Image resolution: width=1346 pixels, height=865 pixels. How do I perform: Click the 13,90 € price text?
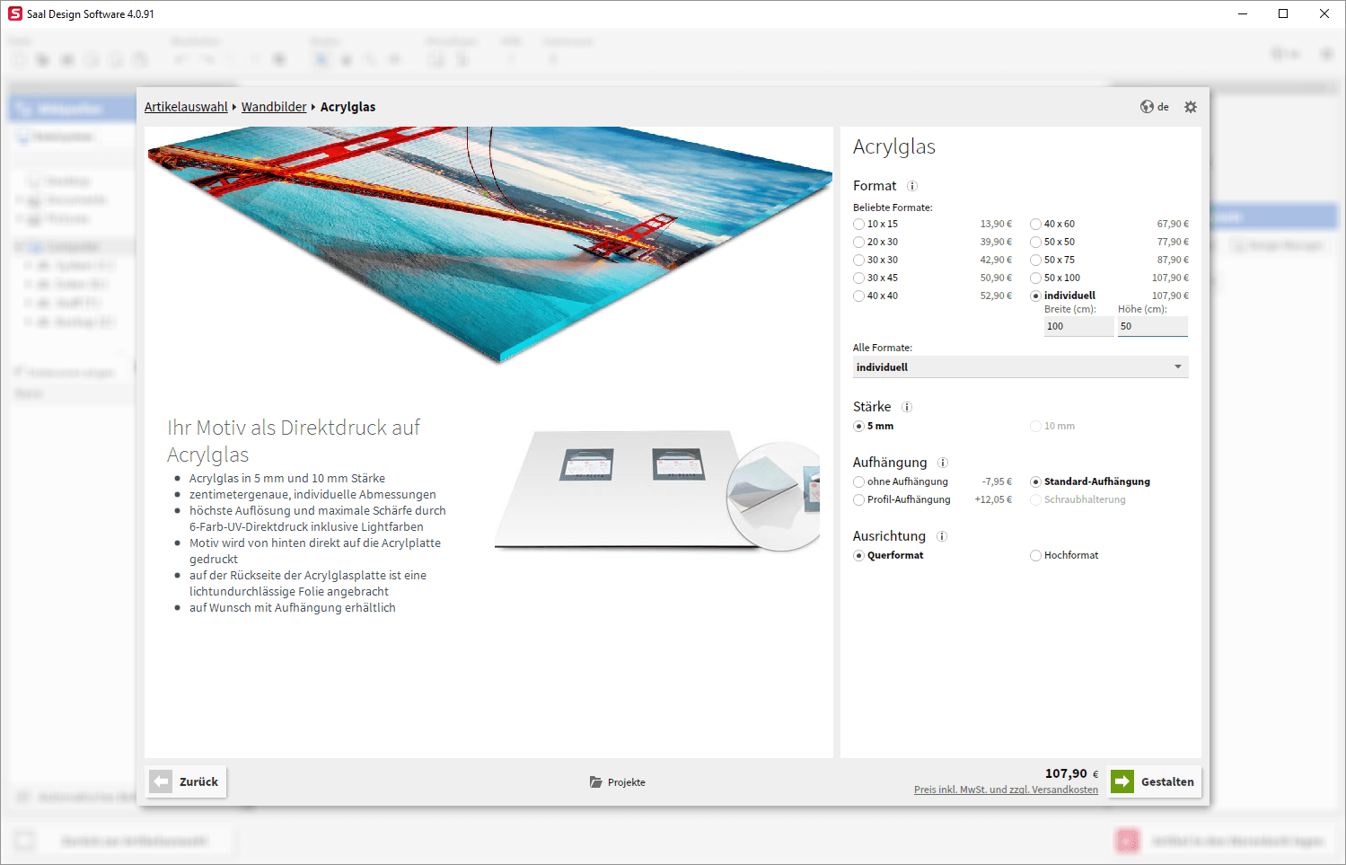[996, 225]
